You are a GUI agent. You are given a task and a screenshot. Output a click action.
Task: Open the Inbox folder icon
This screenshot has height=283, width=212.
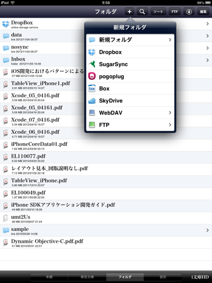[6, 60]
